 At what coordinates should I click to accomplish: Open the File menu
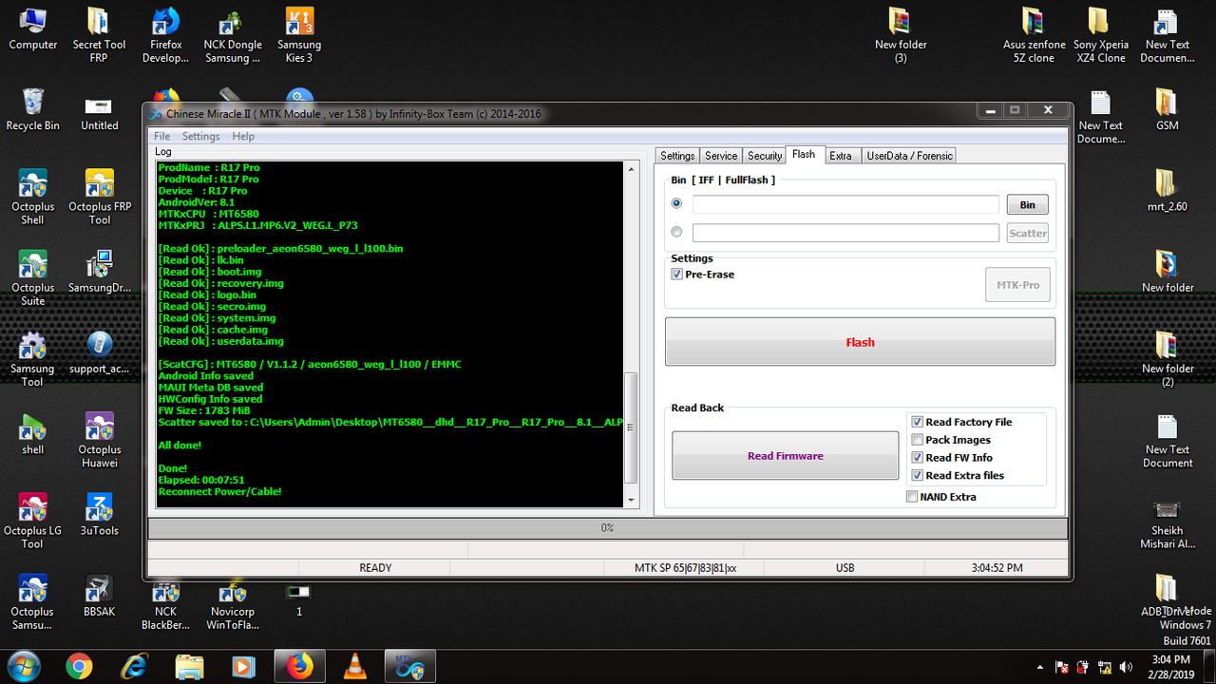pos(162,137)
